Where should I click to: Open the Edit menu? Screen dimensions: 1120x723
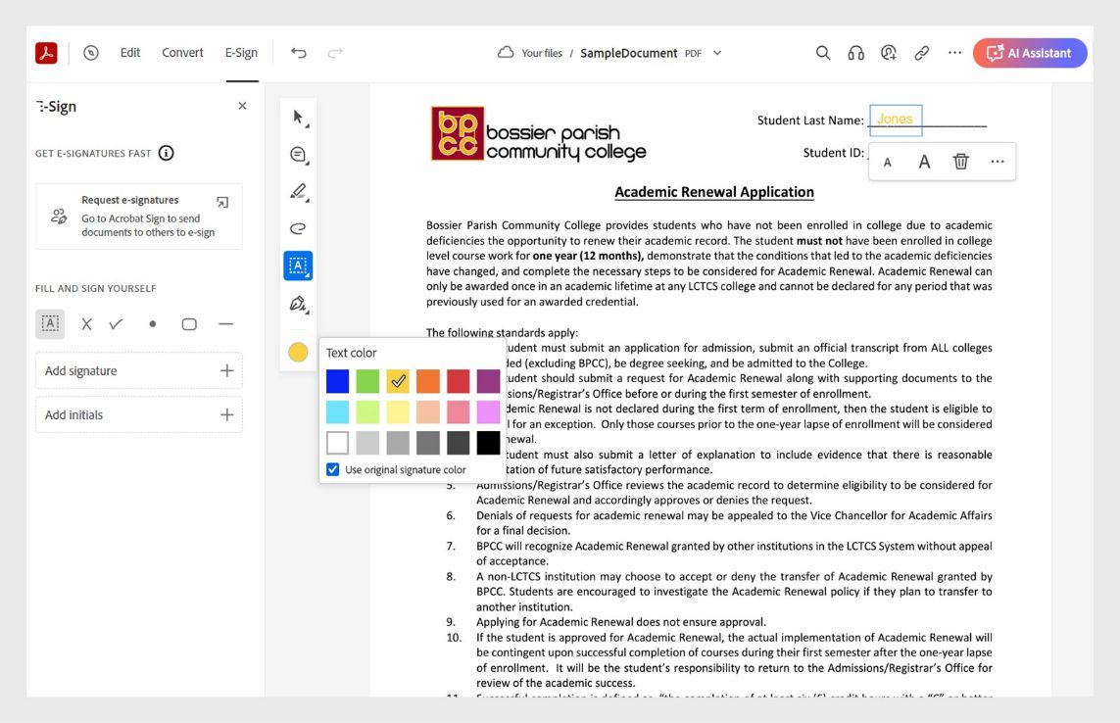click(130, 53)
